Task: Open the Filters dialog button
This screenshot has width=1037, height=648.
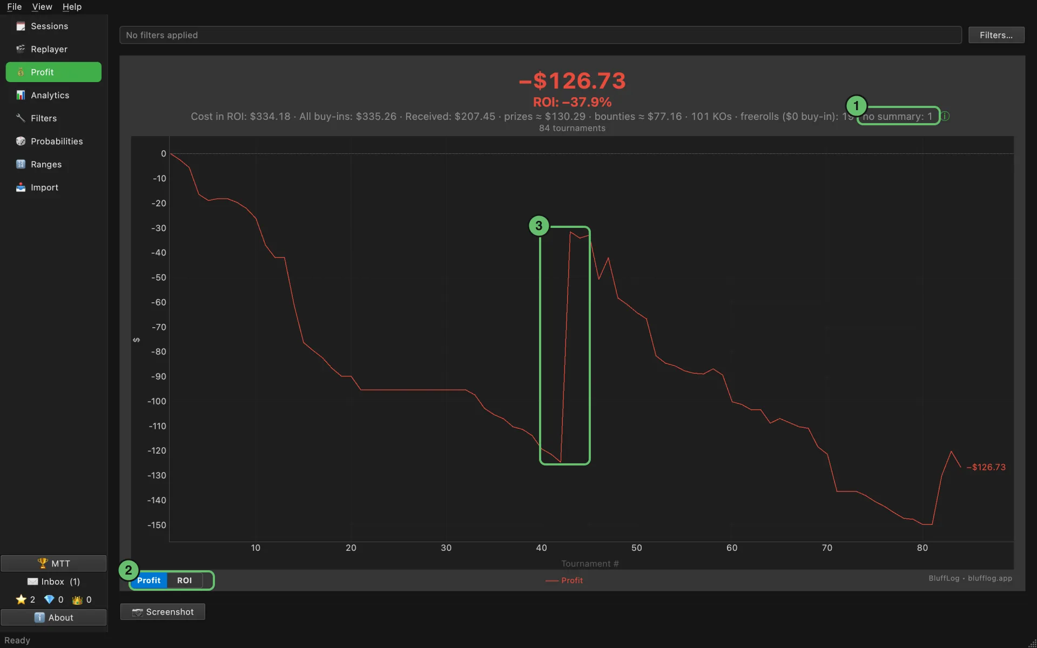Action: (x=996, y=35)
